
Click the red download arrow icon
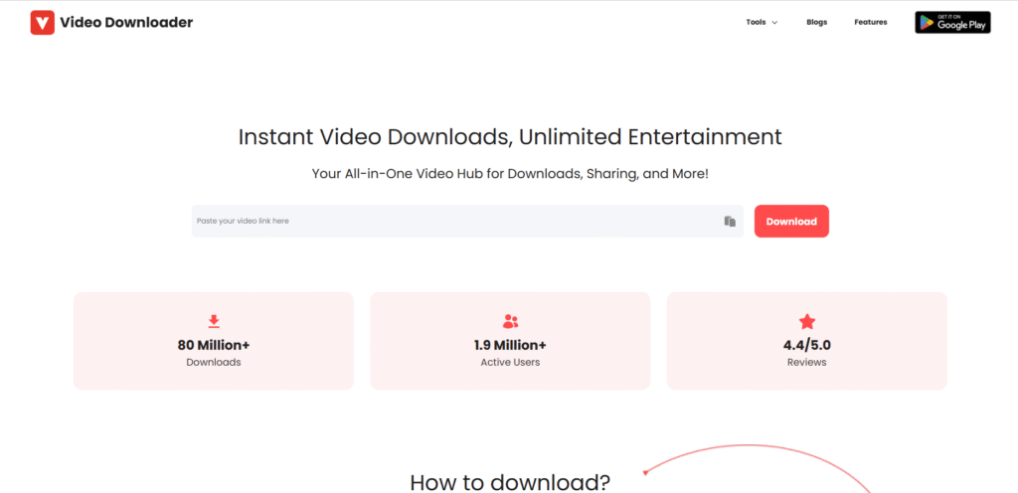click(x=214, y=321)
